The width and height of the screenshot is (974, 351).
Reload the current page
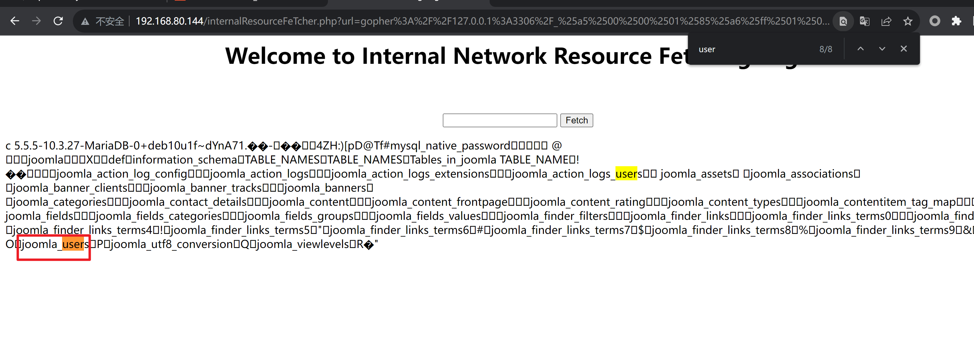click(58, 21)
